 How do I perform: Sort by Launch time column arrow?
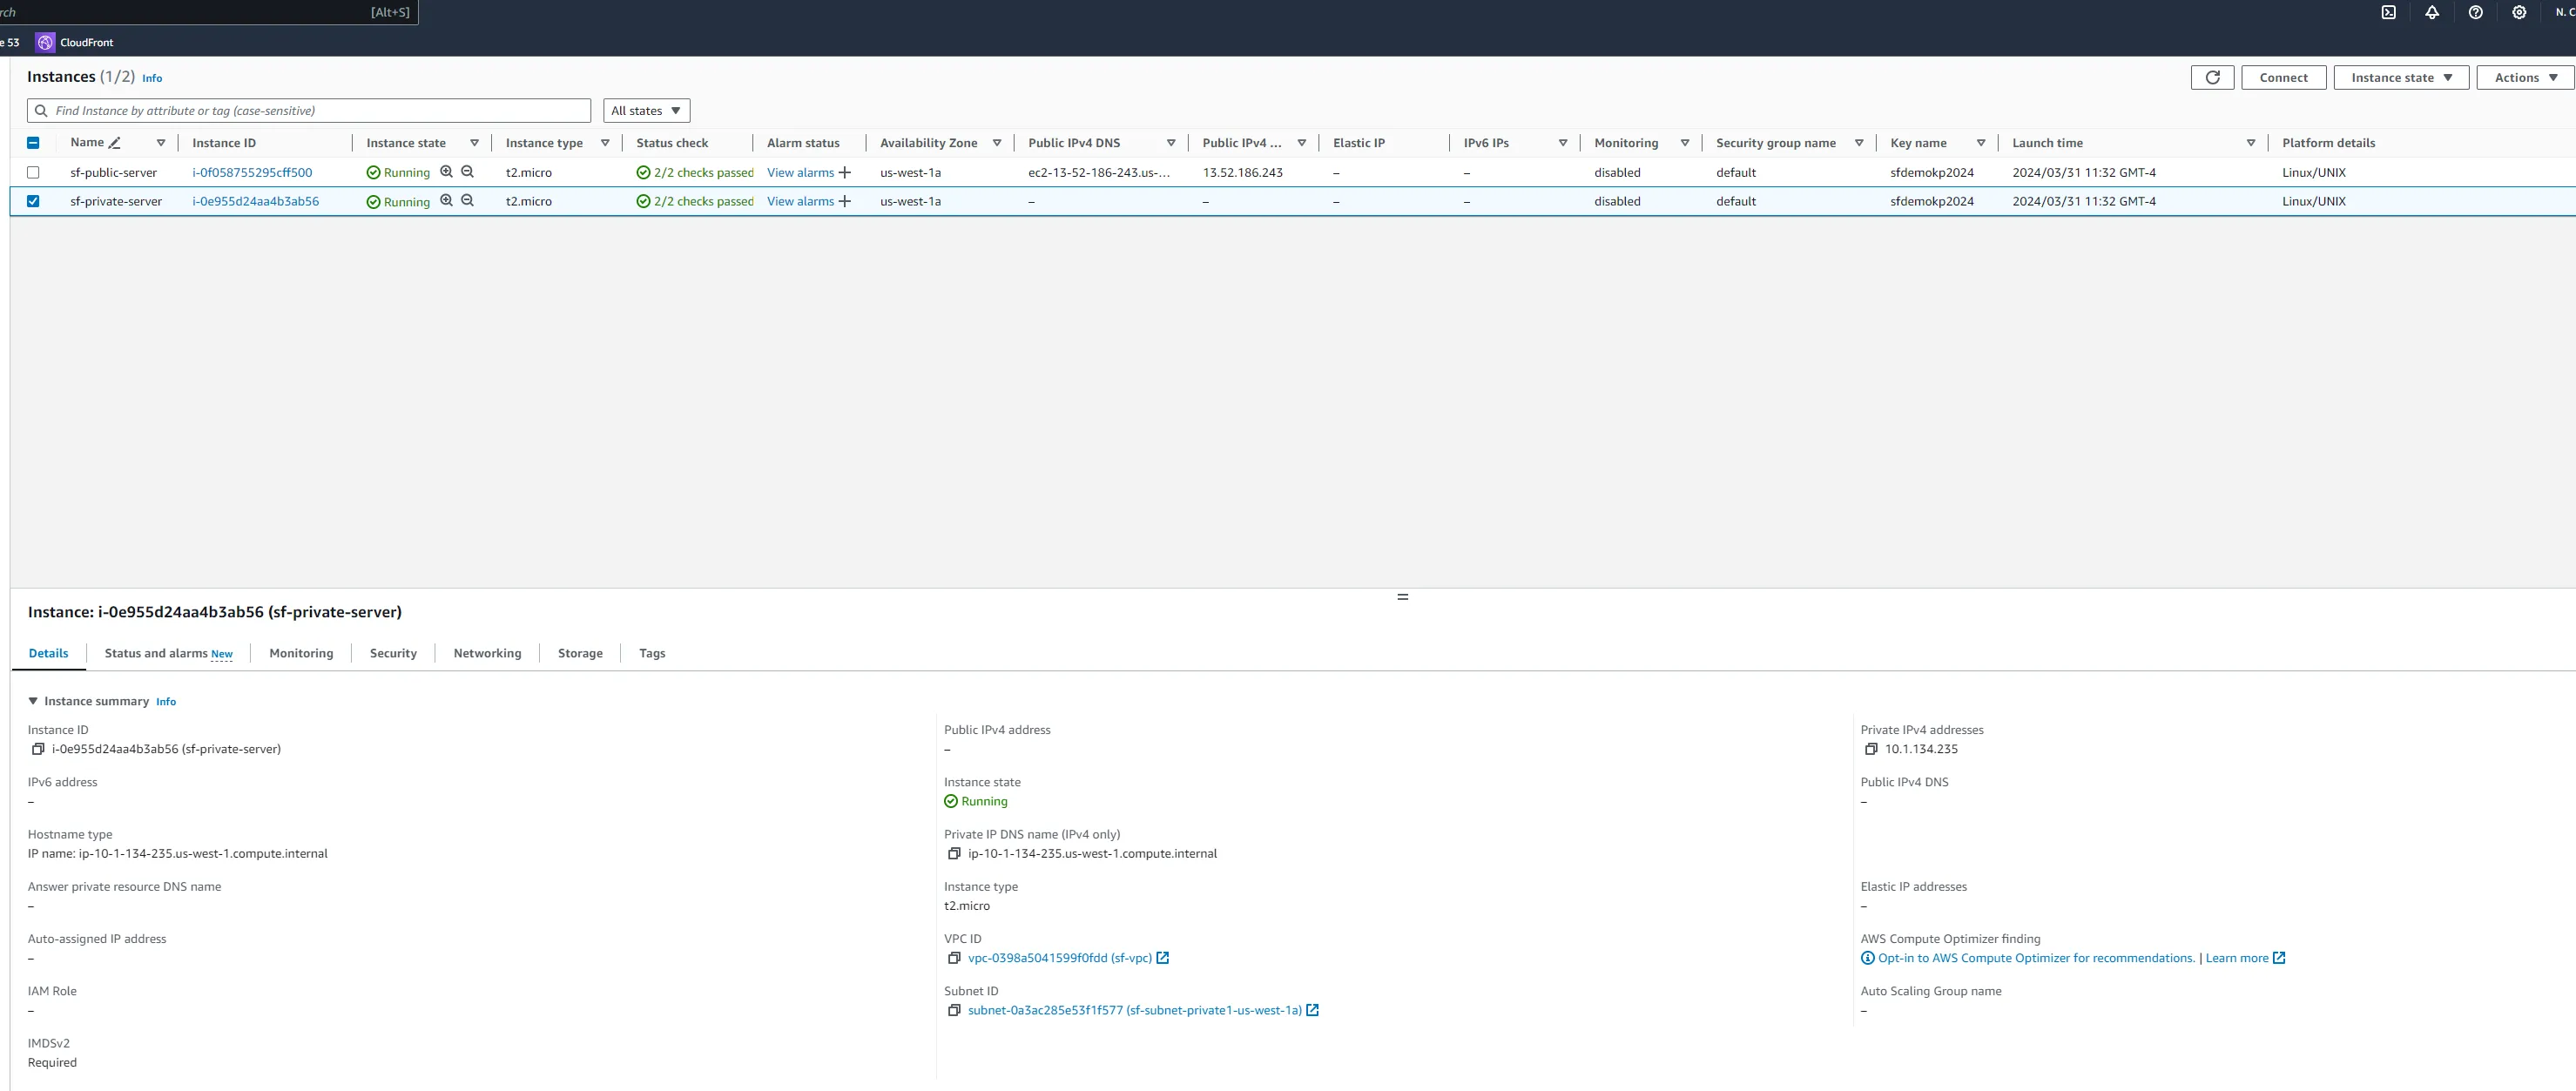pyautogui.click(x=2251, y=143)
